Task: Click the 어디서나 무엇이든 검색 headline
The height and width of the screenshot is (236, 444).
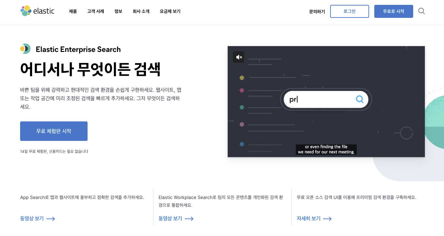Action: [90, 69]
